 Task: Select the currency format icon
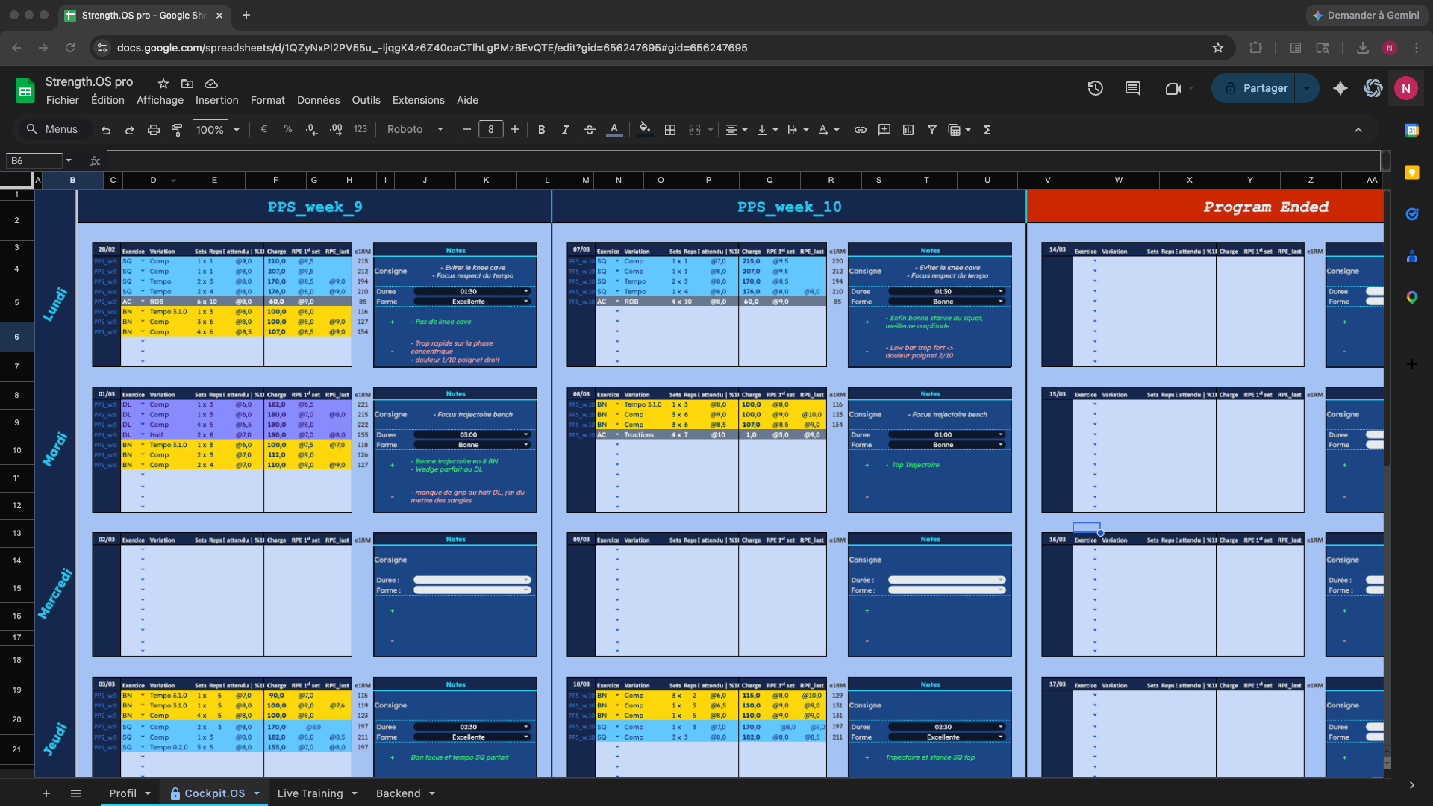pos(263,129)
